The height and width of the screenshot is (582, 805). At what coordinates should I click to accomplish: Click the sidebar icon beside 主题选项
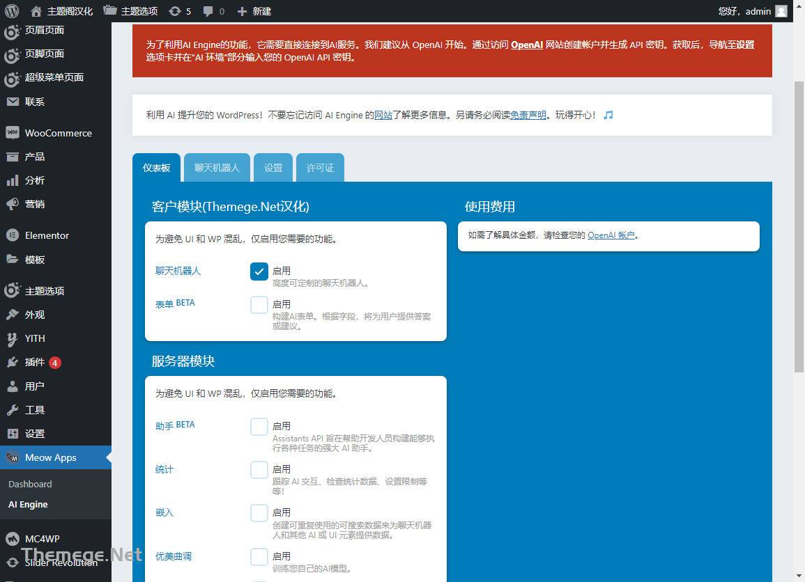click(x=13, y=290)
